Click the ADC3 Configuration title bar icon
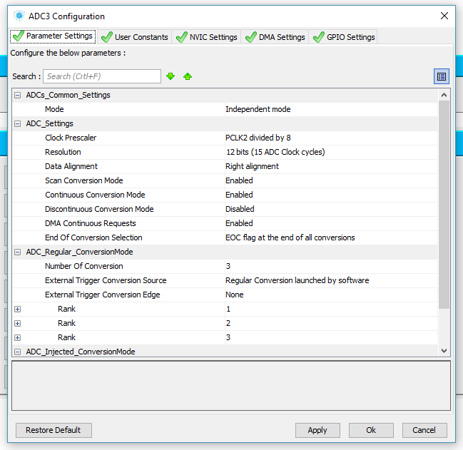This screenshot has height=450, width=463. (19, 16)
